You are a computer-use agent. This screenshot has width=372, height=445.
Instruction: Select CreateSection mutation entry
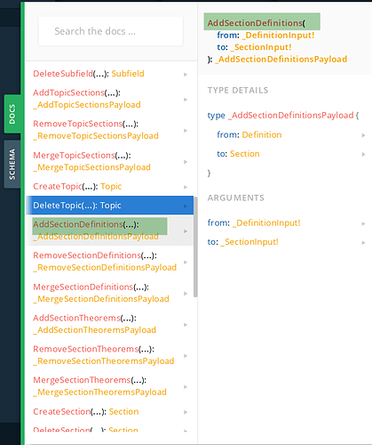62,411
